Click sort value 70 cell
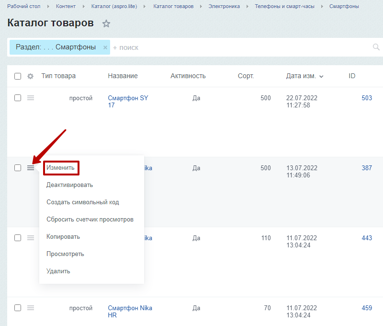Image resolution: width=383 pixels, height=326 pixels. [x=268, y=308]
